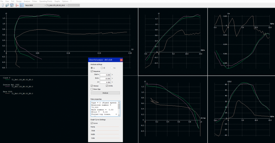Disable the Viscous checkbox

click(92, 85)
